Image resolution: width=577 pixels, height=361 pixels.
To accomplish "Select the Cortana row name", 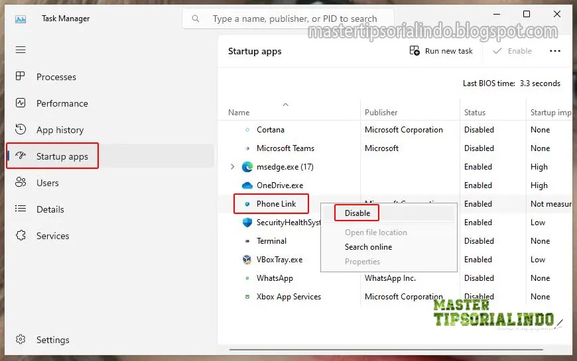I will pos(271,130).
